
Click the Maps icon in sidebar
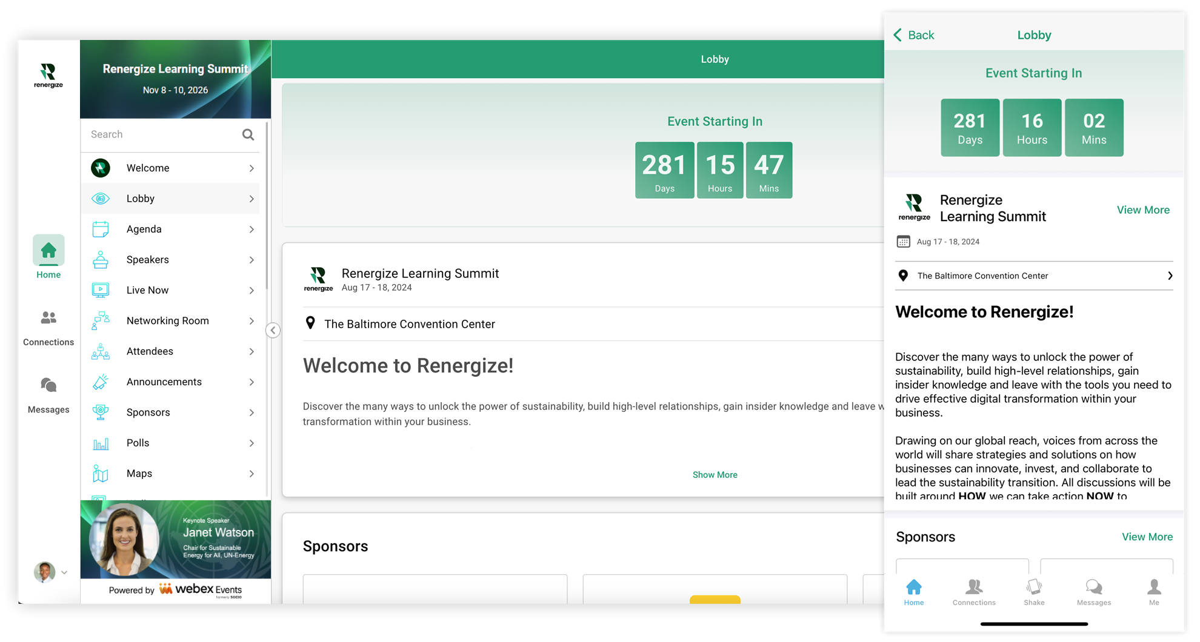pyautogui.click(x=101, y=474)
